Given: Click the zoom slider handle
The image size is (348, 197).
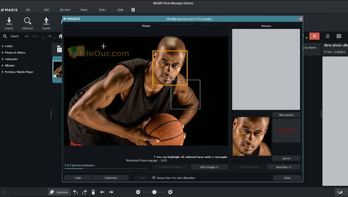Looking at the screenshot, I should [x=154, y=192].
